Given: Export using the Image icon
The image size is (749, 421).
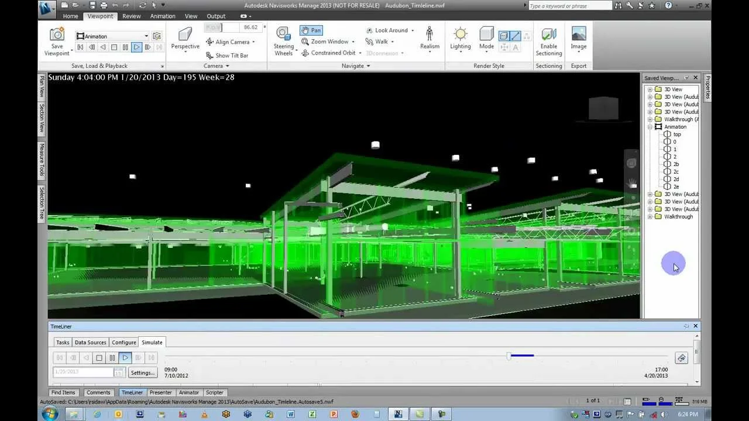Looking at the screenshot, I should coord(578,35).
